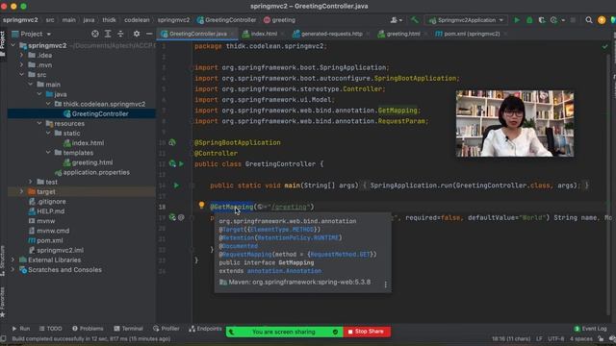616x346 pixels.
Task: Open Search Everywhere magnifier icon
Action: [588, 20]
